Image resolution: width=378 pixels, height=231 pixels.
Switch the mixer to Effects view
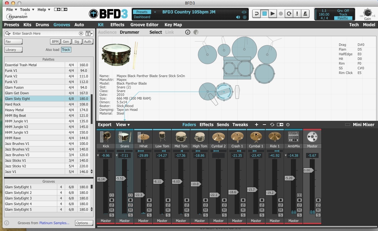click(207, 125)
